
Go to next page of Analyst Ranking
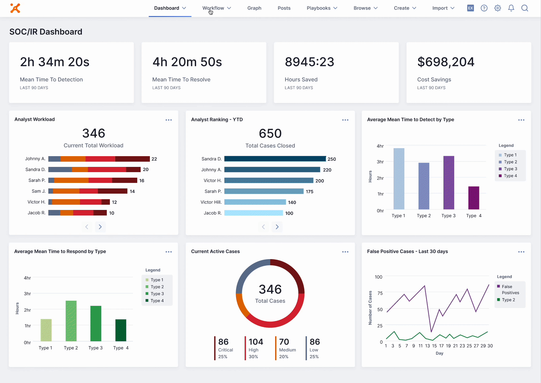[277, 227]
